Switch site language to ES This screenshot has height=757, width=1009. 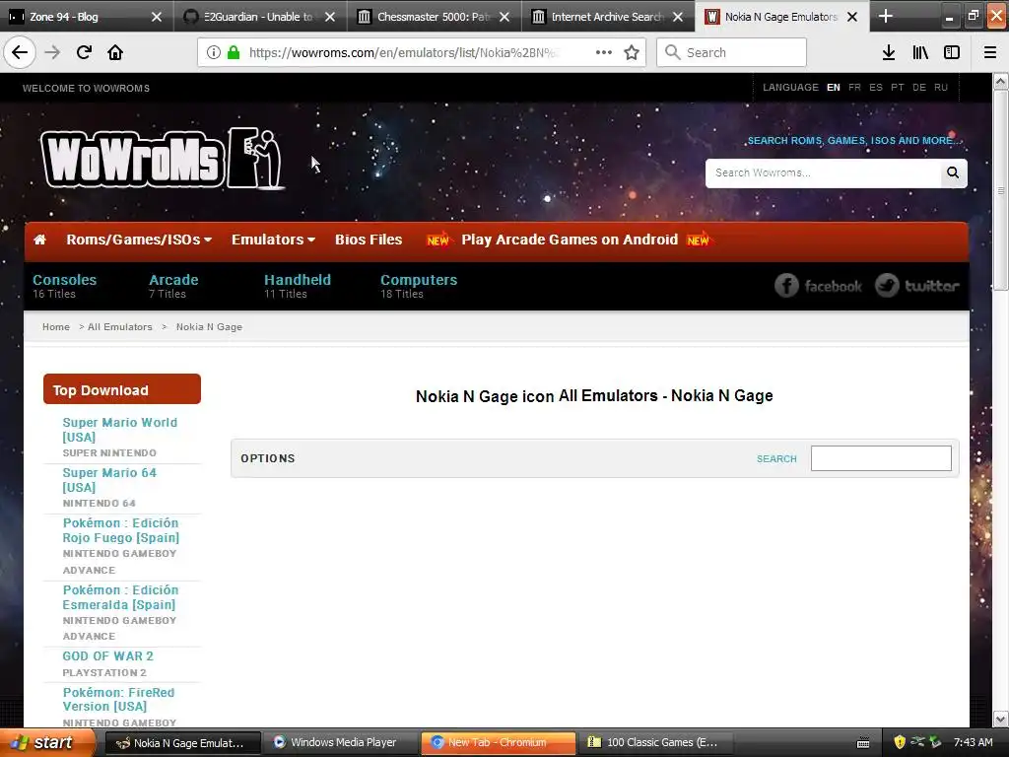coord(876,88)
